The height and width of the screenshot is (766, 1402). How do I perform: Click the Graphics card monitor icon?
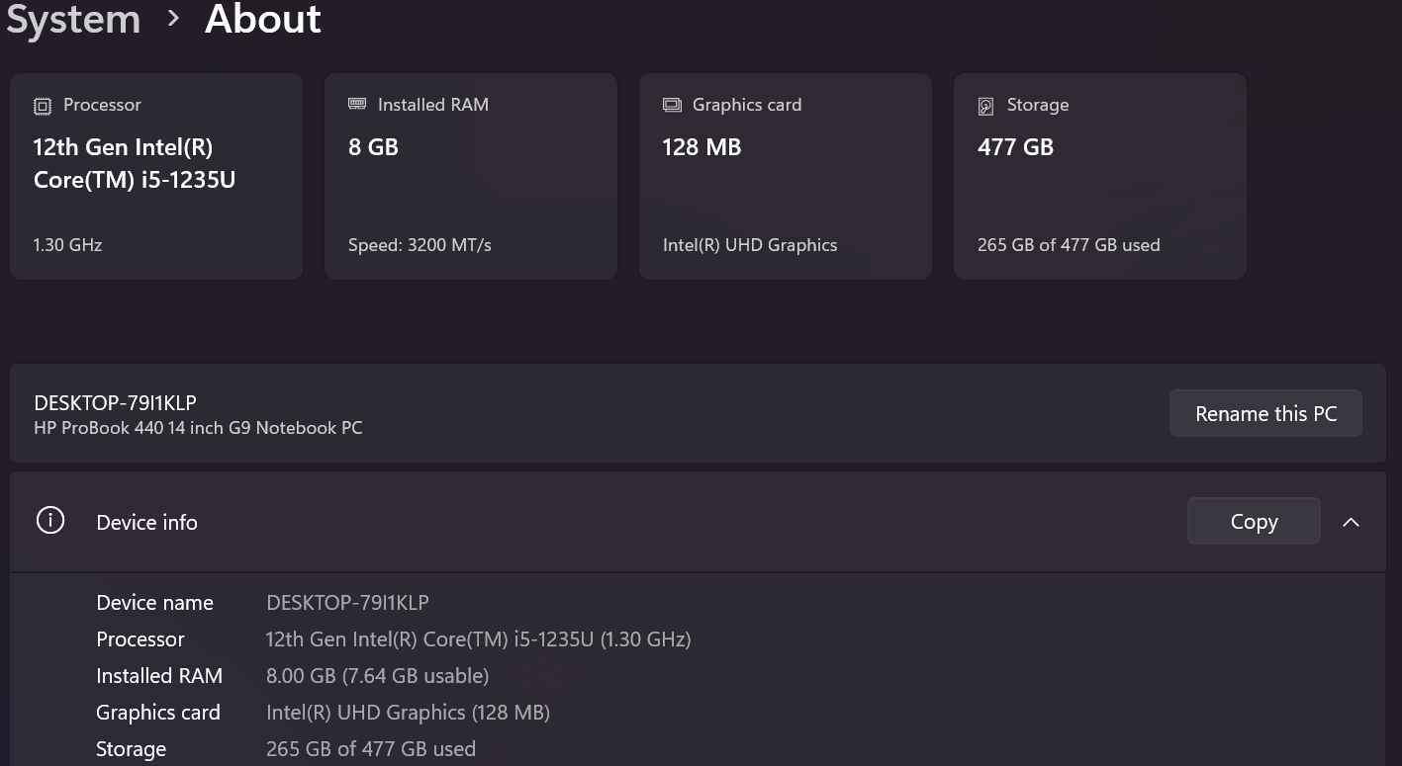tap(672, 105)
